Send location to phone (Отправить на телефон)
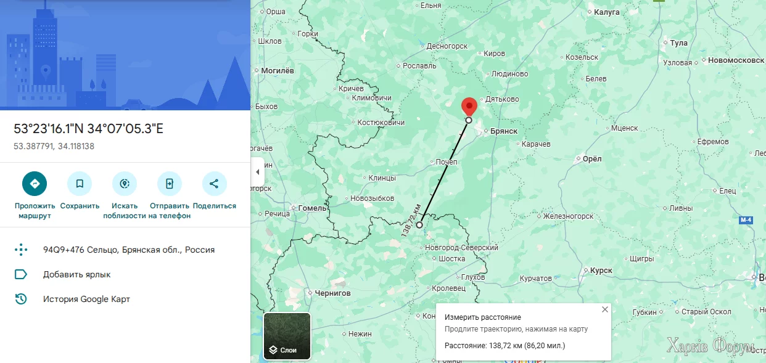Screen dimensions: 766x363 (x=170, y=184)
